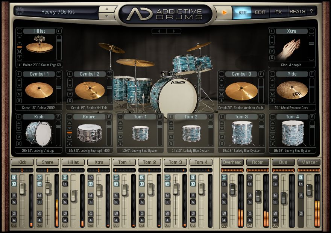The height and width of the screenshot is (233, 331).
Task: Open the Heavy 70s Kit preset selector
Action: pos(58,12)
